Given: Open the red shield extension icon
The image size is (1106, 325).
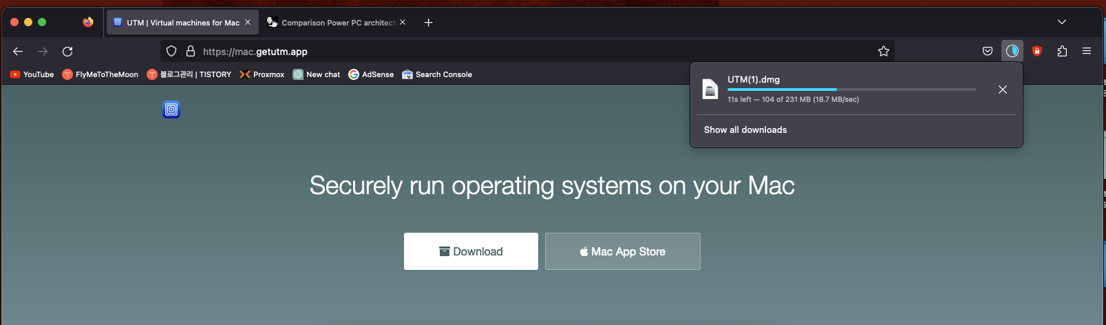Looking at the screenshot, I should coord(1037,51).
